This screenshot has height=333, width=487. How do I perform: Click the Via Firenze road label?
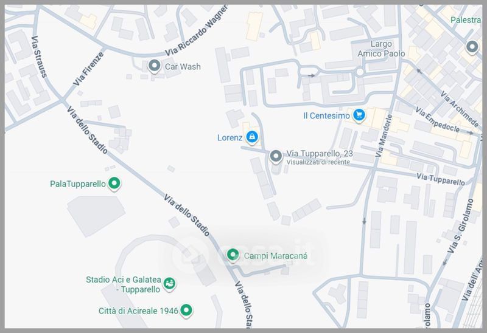click(88, 69)
